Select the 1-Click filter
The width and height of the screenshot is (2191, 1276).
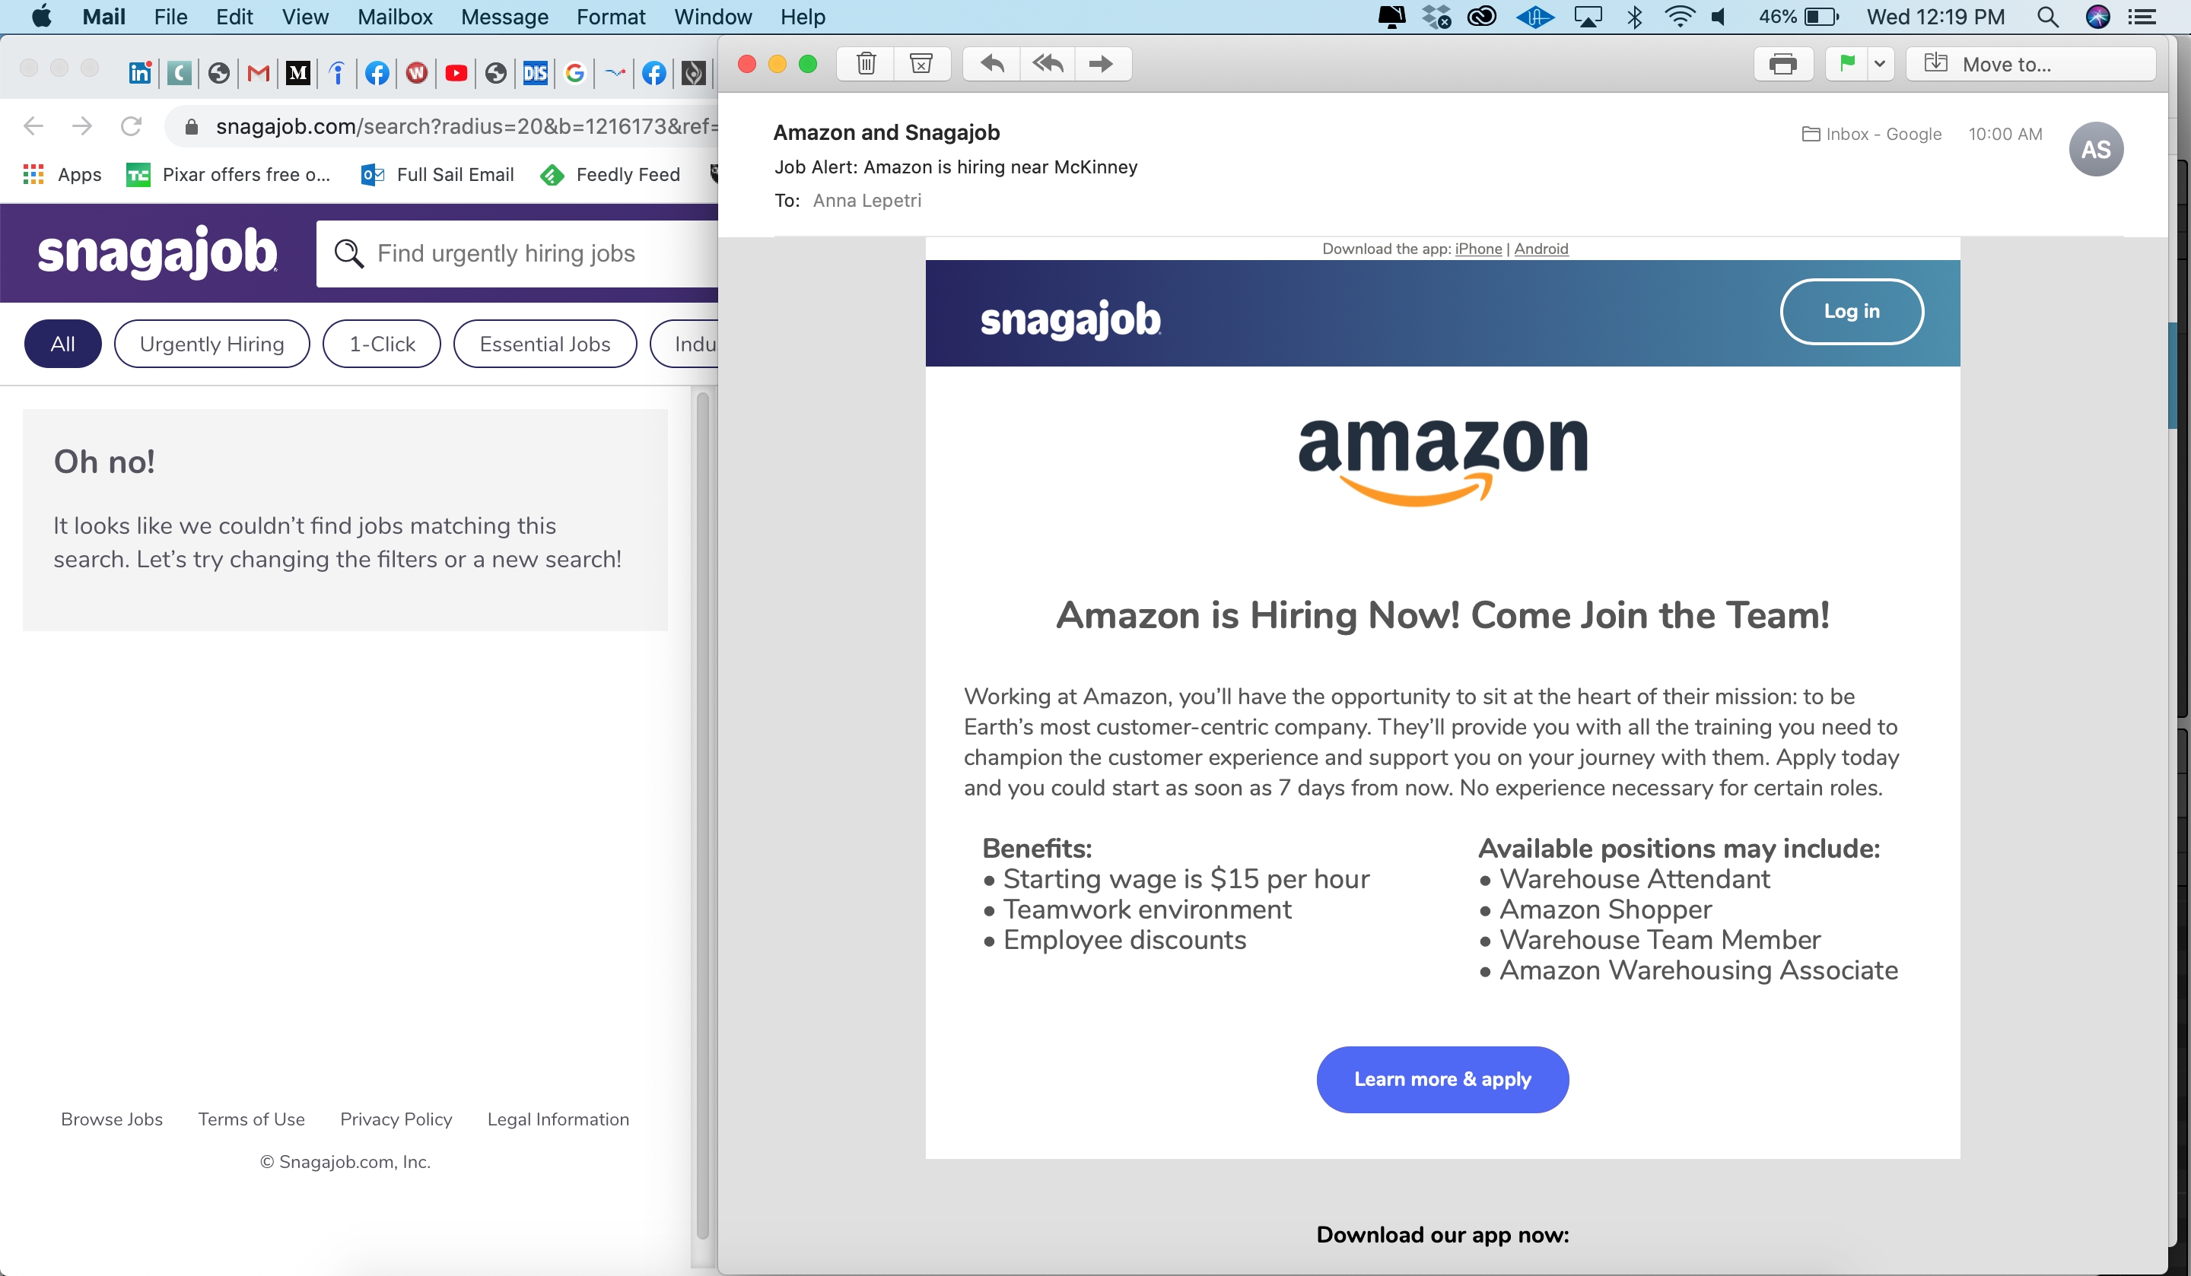382,344
